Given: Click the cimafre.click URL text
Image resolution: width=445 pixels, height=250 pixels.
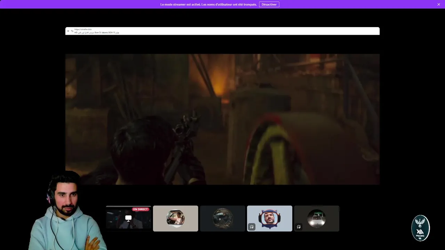Looking at the screenshot, I should tap(83, 30).
